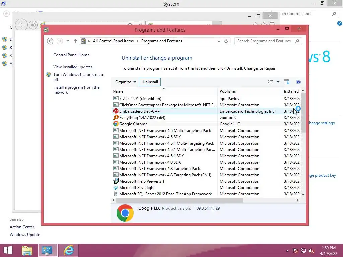This screenshot has height=257, width=343.
Task: Click the horizontal scrollbar left arrow
Action: [x=113, y=200]
